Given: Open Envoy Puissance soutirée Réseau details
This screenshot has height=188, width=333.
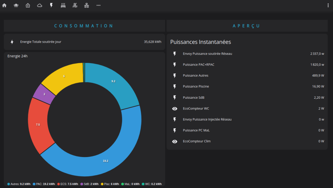Looking at the screenshot, I should pos(247,54).
